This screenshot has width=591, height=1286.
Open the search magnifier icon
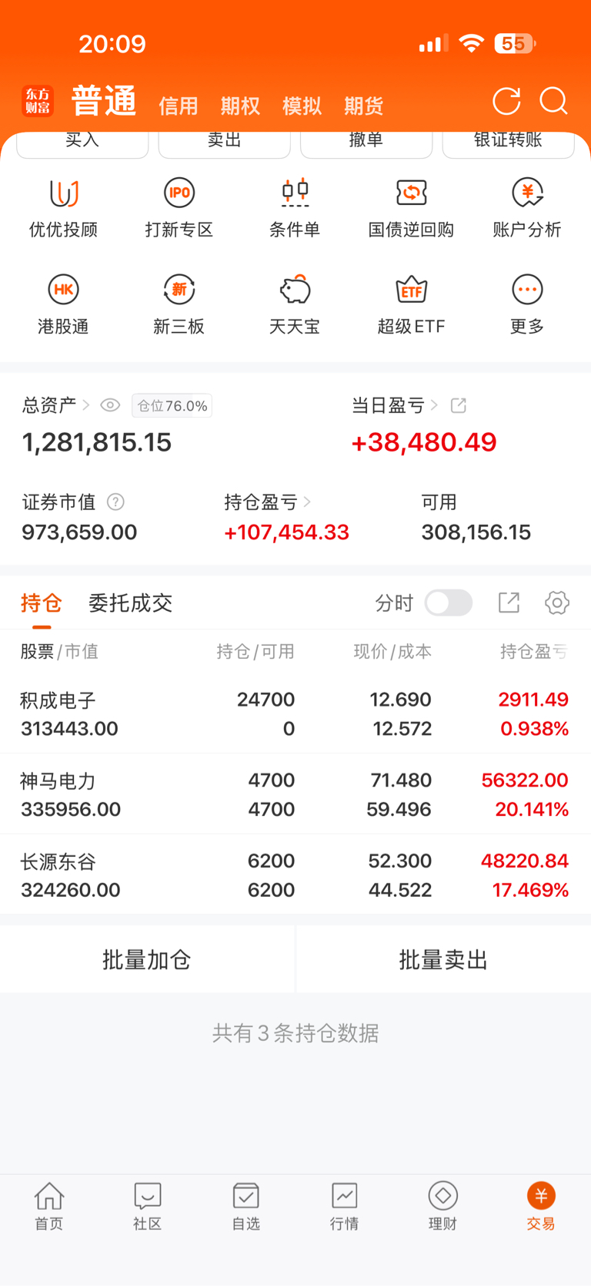(x=553, y=101)
